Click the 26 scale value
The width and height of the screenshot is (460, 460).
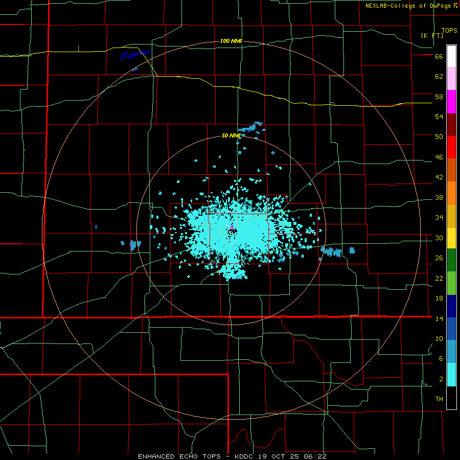pyautogui.click(x=439, y=258)
